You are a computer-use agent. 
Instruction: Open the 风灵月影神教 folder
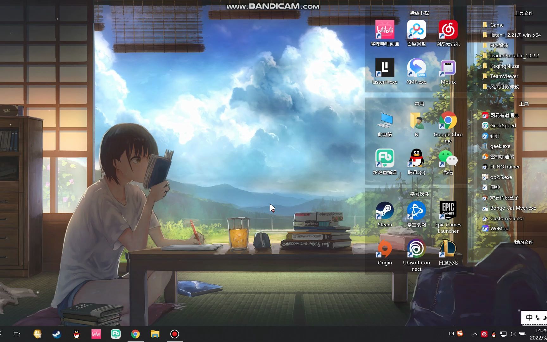[x=500, y=86]
